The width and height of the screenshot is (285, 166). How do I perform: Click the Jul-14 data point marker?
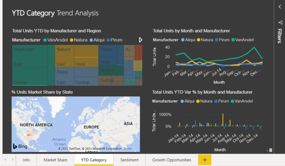point(223,66)
